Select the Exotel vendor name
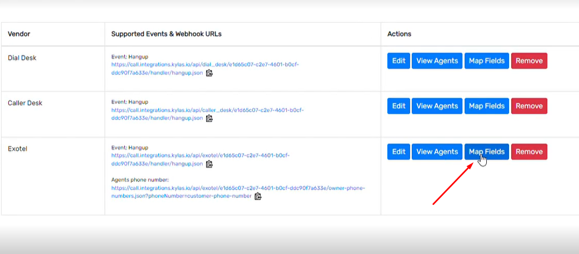Viewport: 579px width, 254px height. pos(18,149)
